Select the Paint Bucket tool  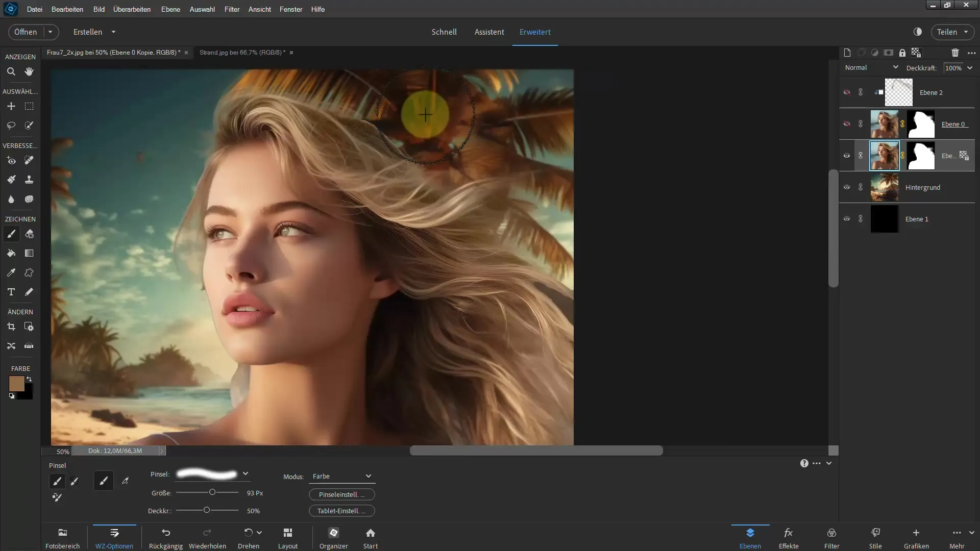coord(11,253)
